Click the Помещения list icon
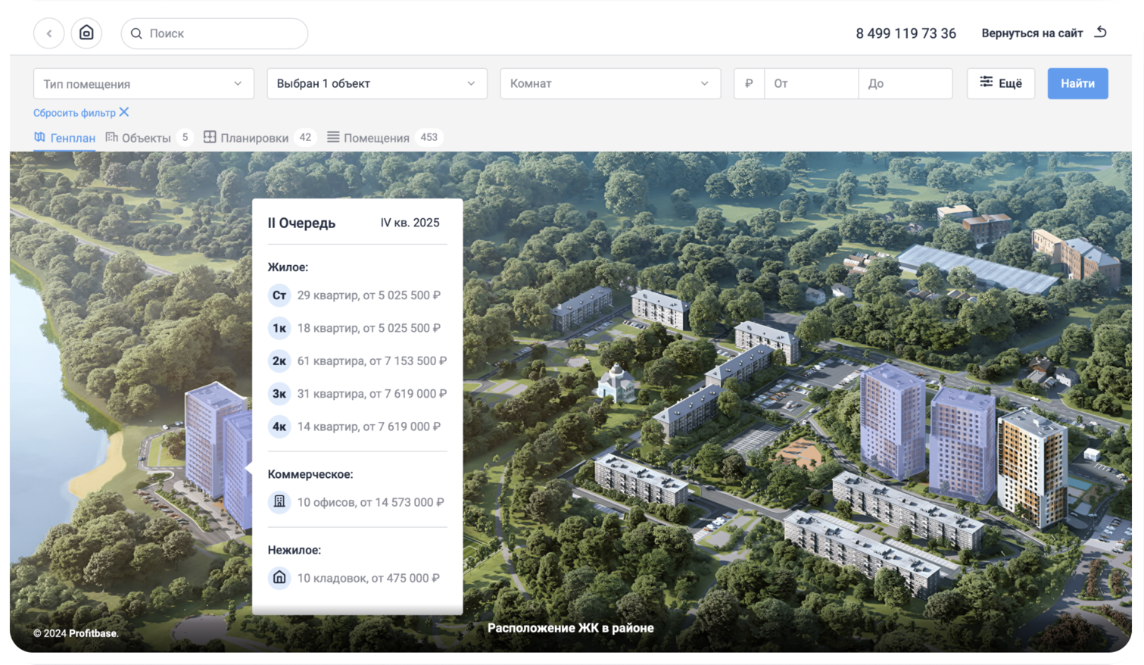 click(333, 137)
